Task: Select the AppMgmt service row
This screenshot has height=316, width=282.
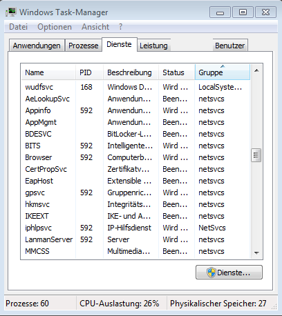Action: coord(135,122)
